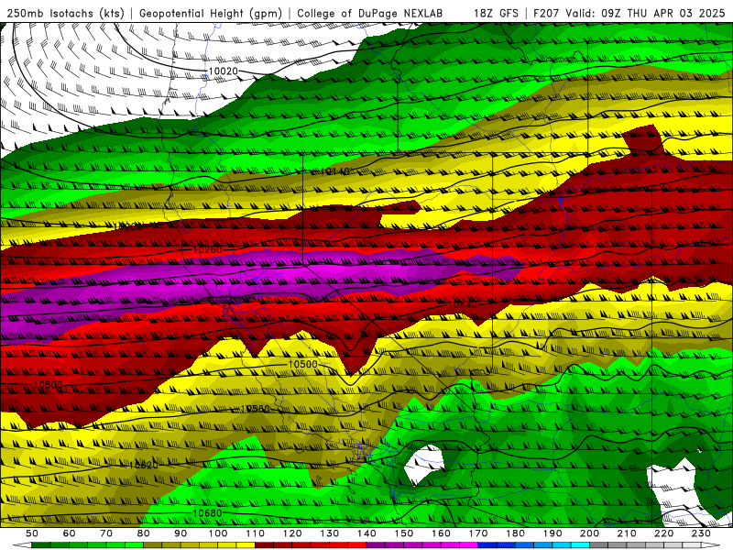733x550 pixels.
Task: Click the 80 knot legend value
Action: pyautogui.click(x=144, y=533)
